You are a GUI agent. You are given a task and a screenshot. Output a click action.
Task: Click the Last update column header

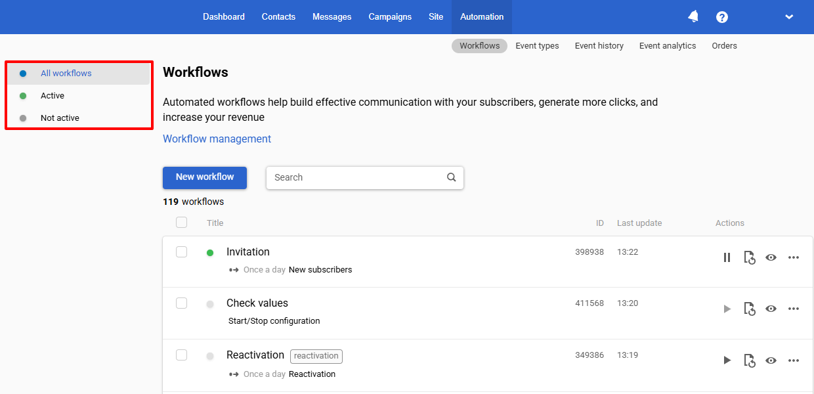pyautogui.click(x=639, y=223)
